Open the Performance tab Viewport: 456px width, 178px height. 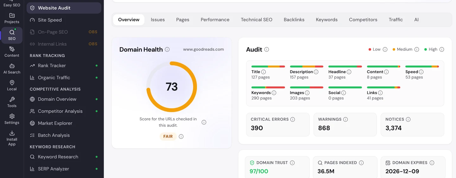pyautogui.click(x=215, y=20)
